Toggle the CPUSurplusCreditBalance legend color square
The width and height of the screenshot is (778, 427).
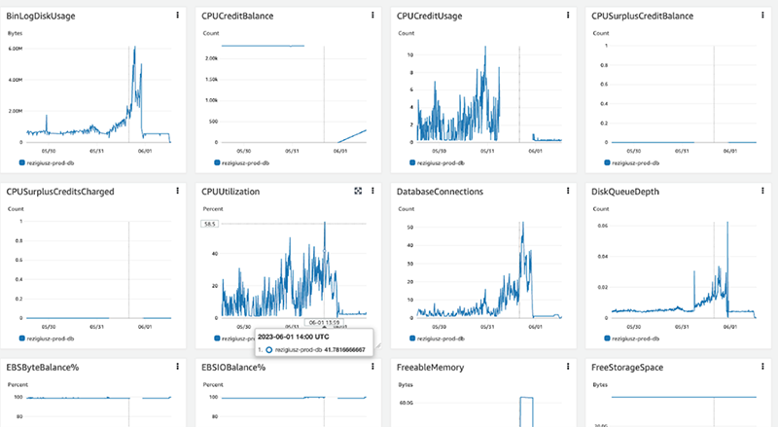click(607, 162)
